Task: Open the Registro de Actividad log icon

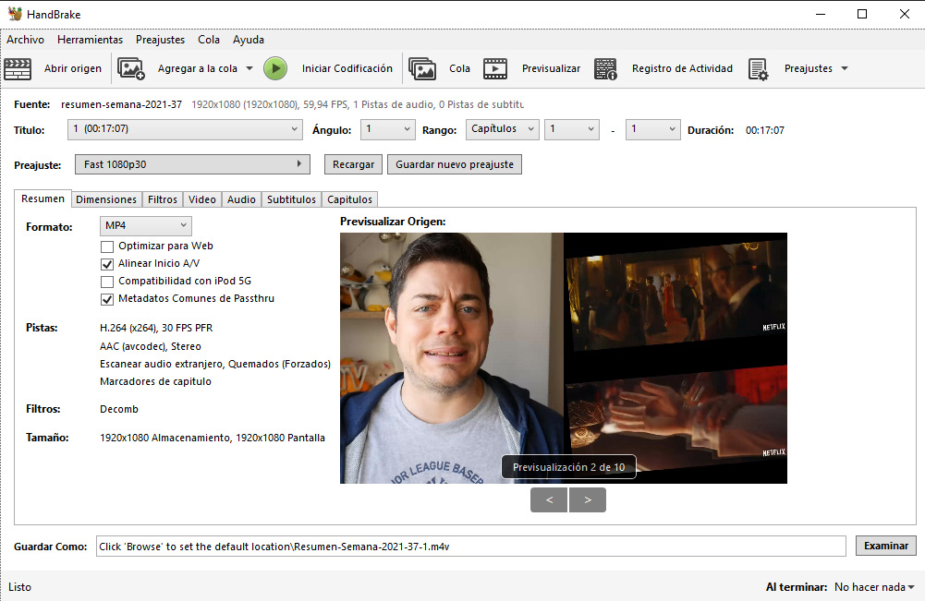Action: (x=605, y=68)
